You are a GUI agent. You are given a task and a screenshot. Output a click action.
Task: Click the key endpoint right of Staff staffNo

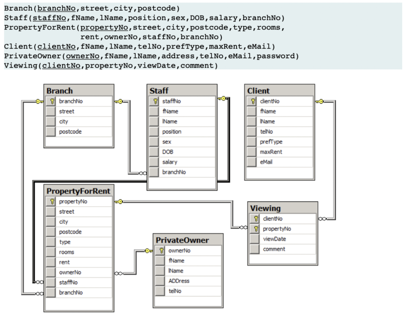(222, 98)
